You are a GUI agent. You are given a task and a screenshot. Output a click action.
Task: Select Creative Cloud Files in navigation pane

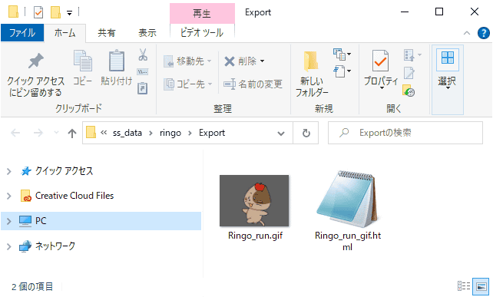point(74,196)
